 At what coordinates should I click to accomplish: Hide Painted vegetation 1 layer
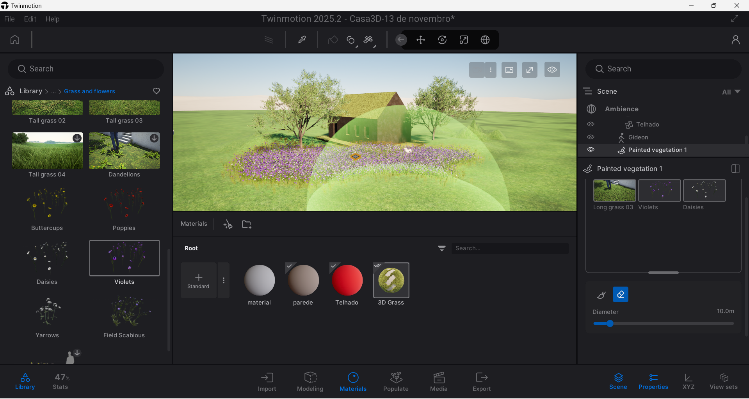pyautogui.click(x=591, y=150)
